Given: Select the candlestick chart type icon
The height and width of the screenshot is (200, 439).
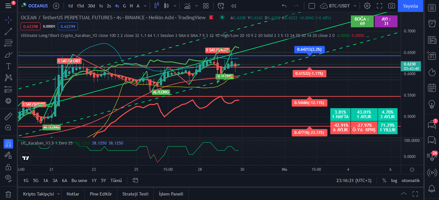Looking at the screenshot, I should click(167, 6).
